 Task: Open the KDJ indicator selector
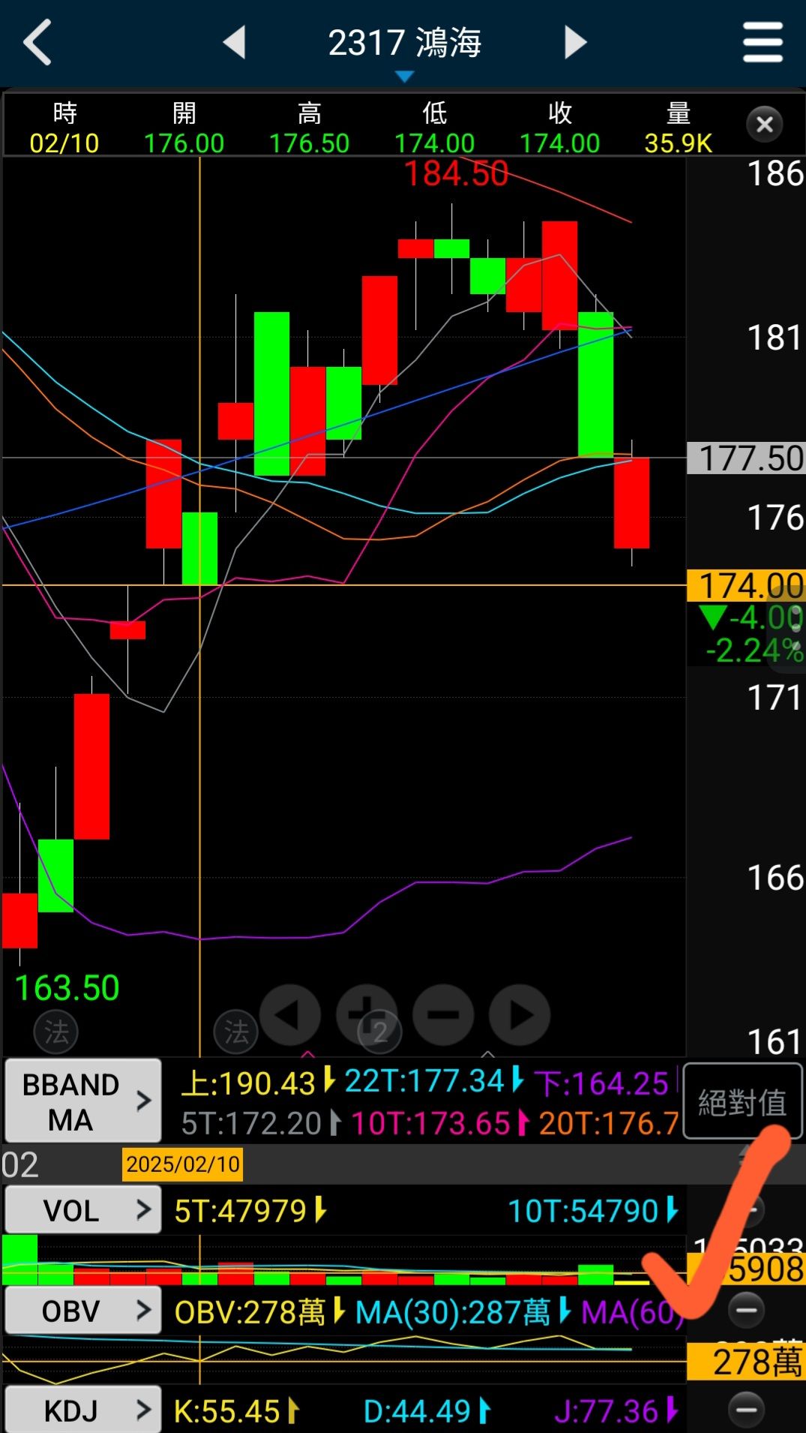pos(83,1410)
